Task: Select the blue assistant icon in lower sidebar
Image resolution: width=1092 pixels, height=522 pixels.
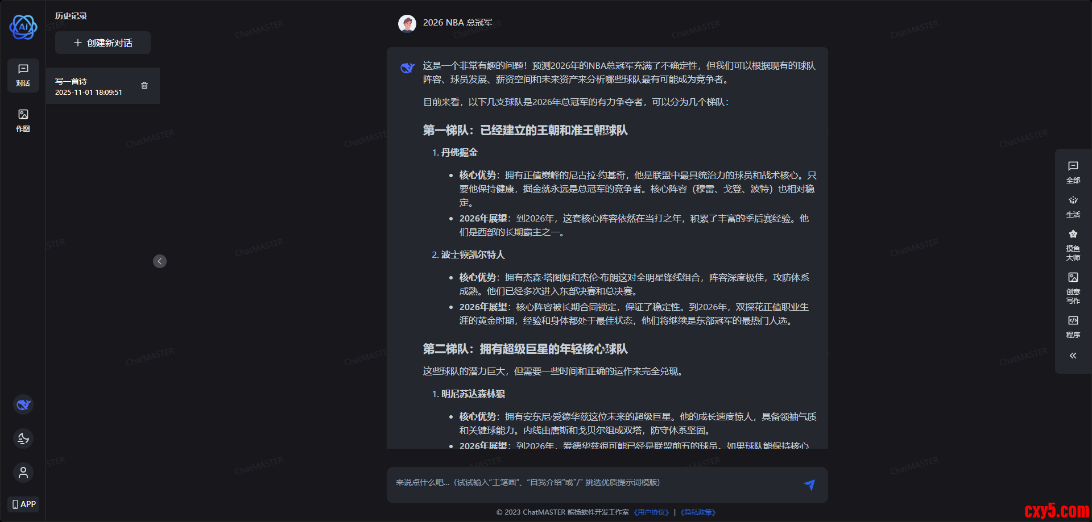Action: [x=23, y=404]
